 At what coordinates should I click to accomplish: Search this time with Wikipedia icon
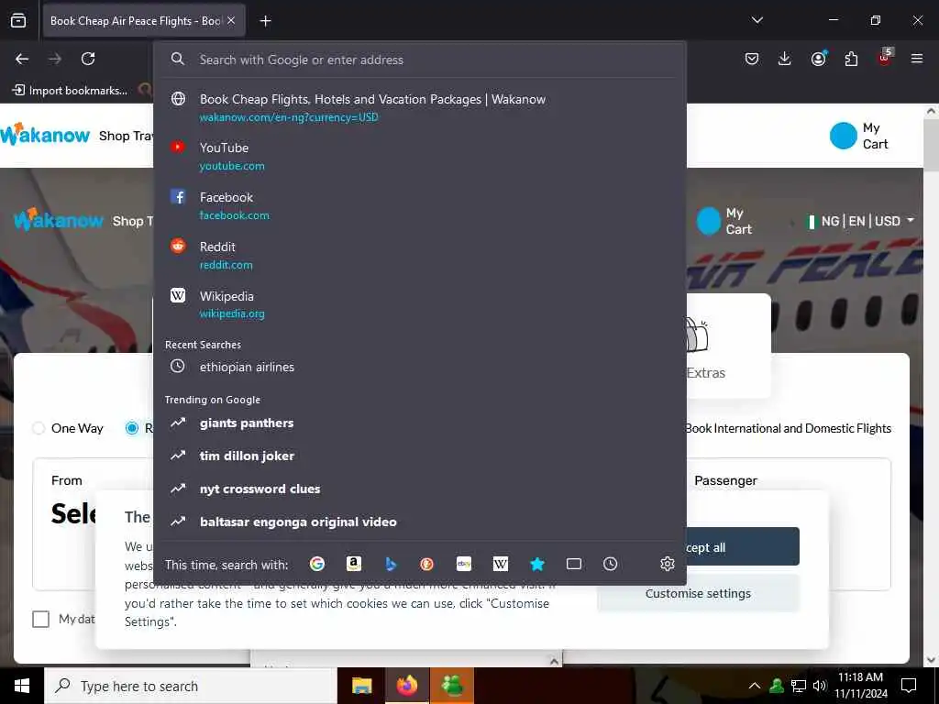500,564
